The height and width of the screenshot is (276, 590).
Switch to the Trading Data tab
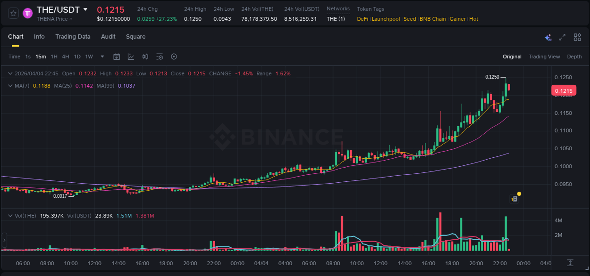(x=73, y=36)
